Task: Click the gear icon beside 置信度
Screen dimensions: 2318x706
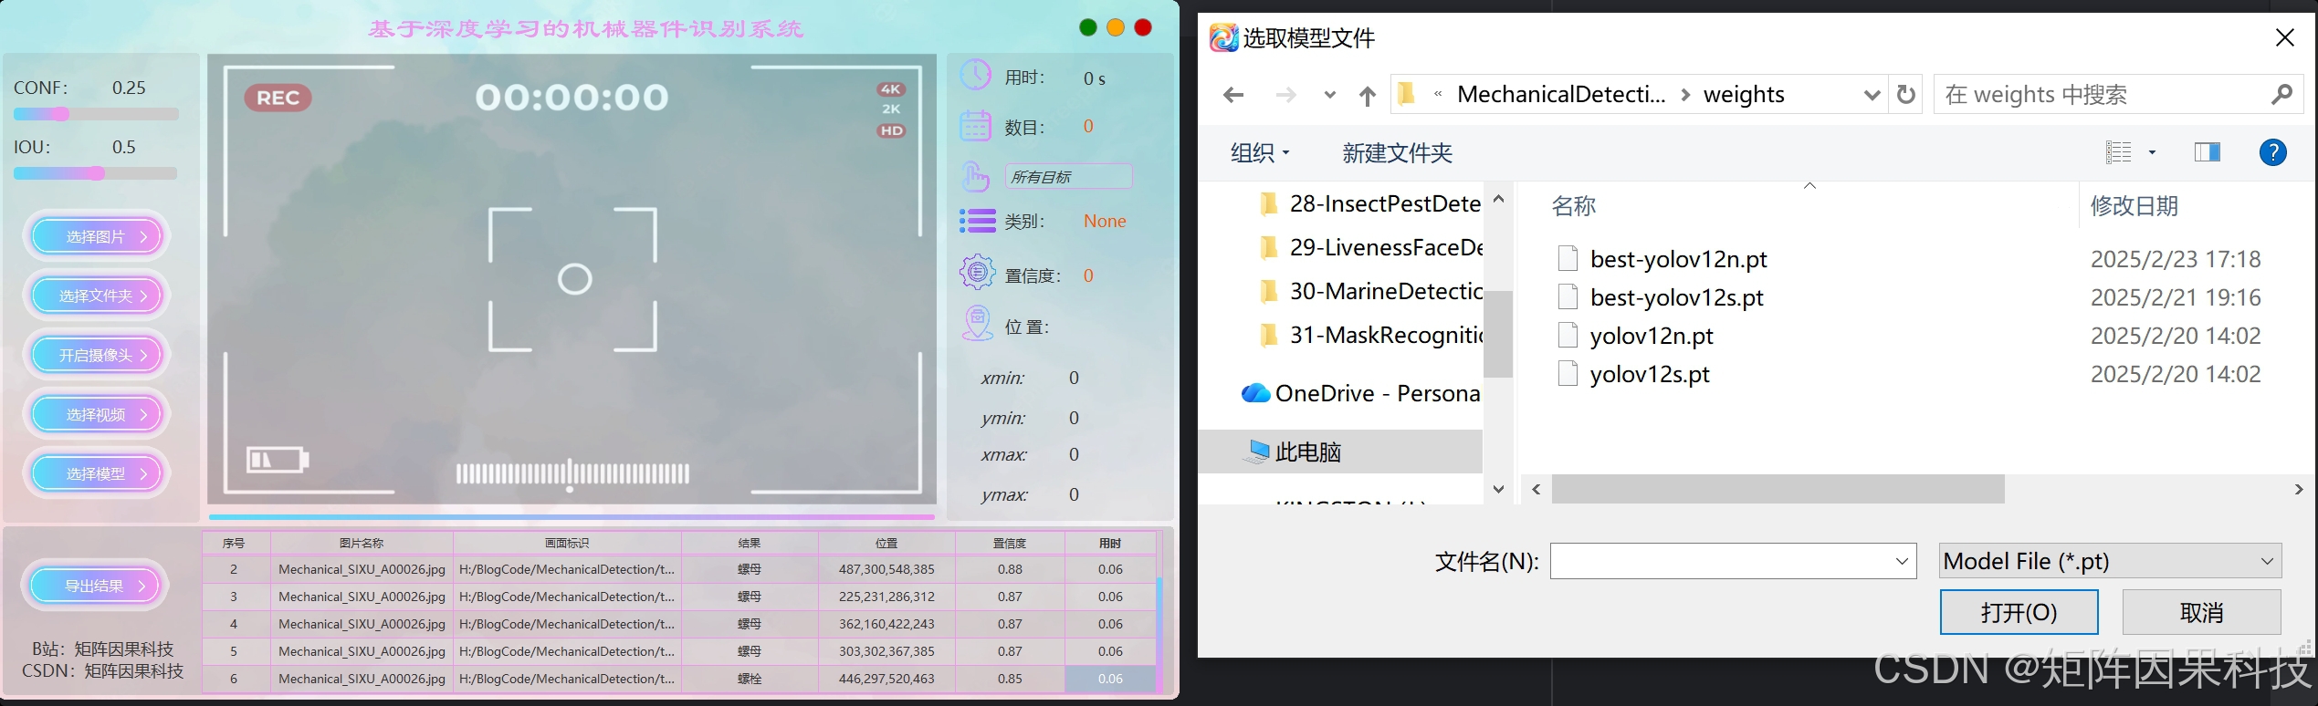Action: (x=977, y=272)
